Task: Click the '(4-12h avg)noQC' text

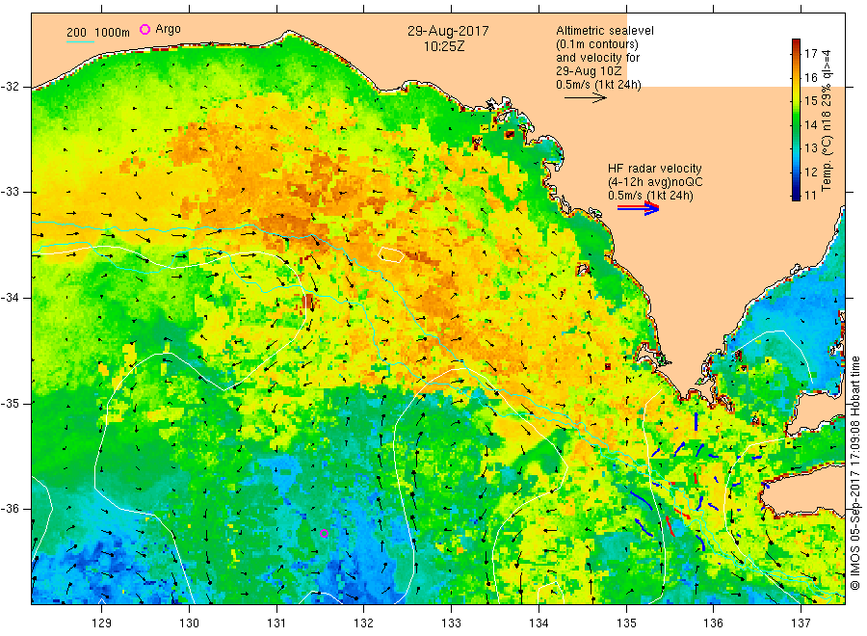Action: (655, 182)
